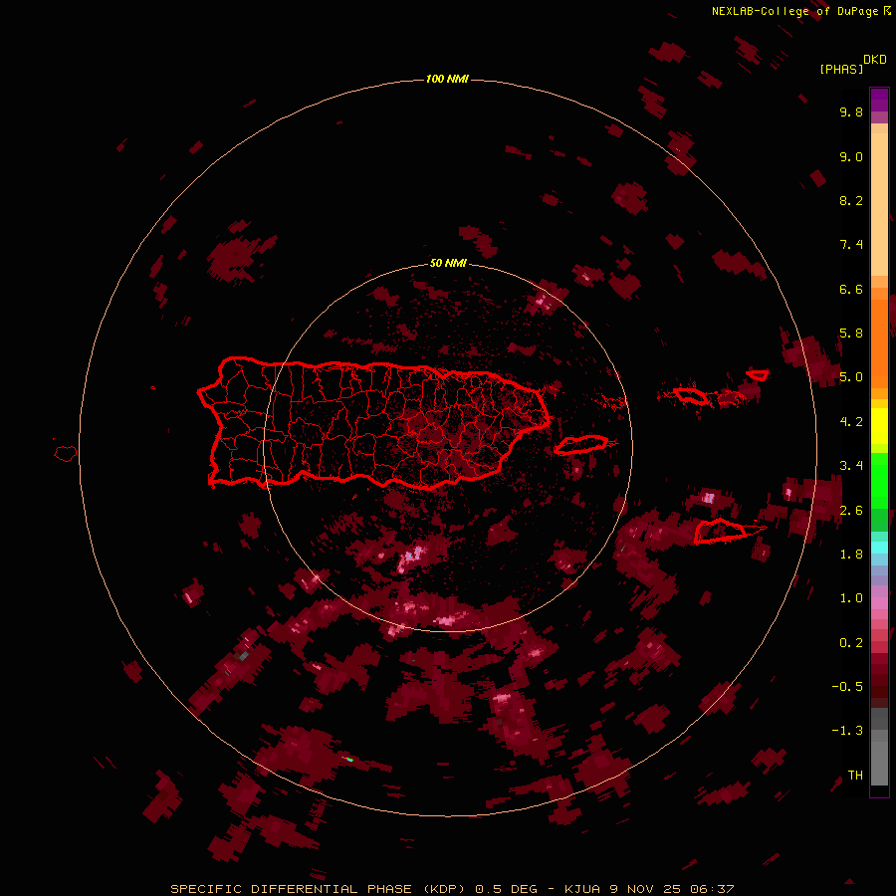The height and width of the screenshot is (896, 896).
Task: Click the DKD [PHAS] legend heading
Action: coord(852,64)
